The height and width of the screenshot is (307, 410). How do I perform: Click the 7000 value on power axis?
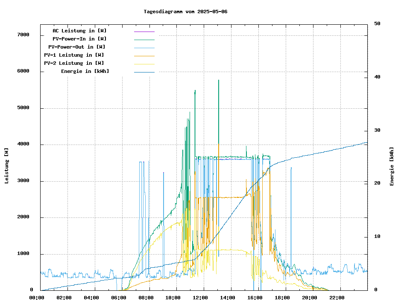[23, 35]
